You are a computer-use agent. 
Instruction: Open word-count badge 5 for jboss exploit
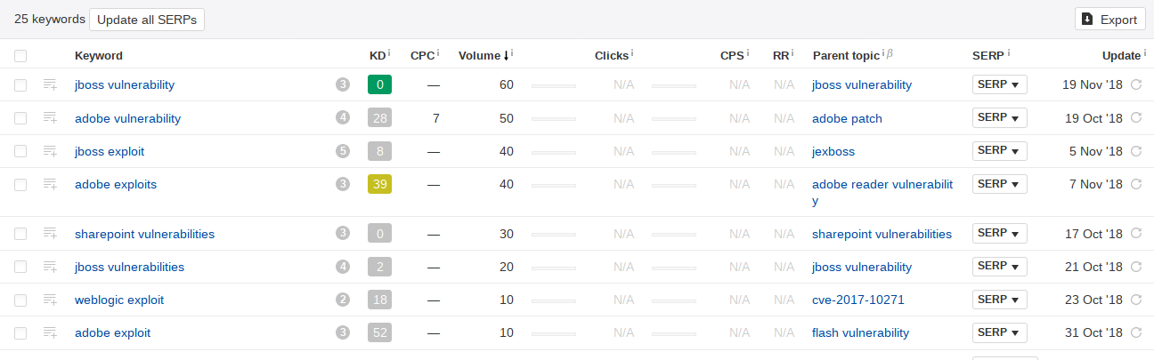(x=343, y=151)
